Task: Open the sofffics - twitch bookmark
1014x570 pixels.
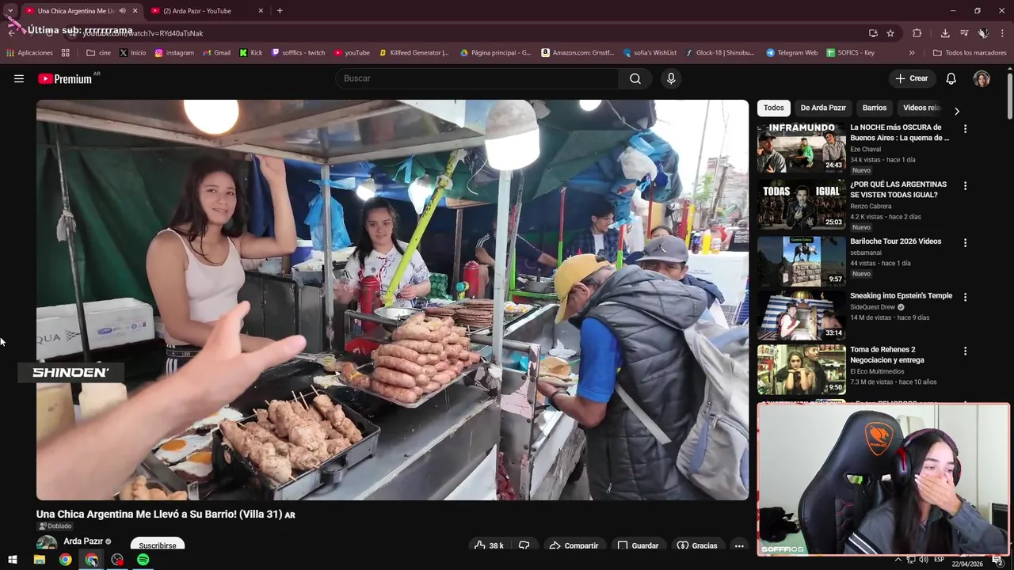Action: 298,53
